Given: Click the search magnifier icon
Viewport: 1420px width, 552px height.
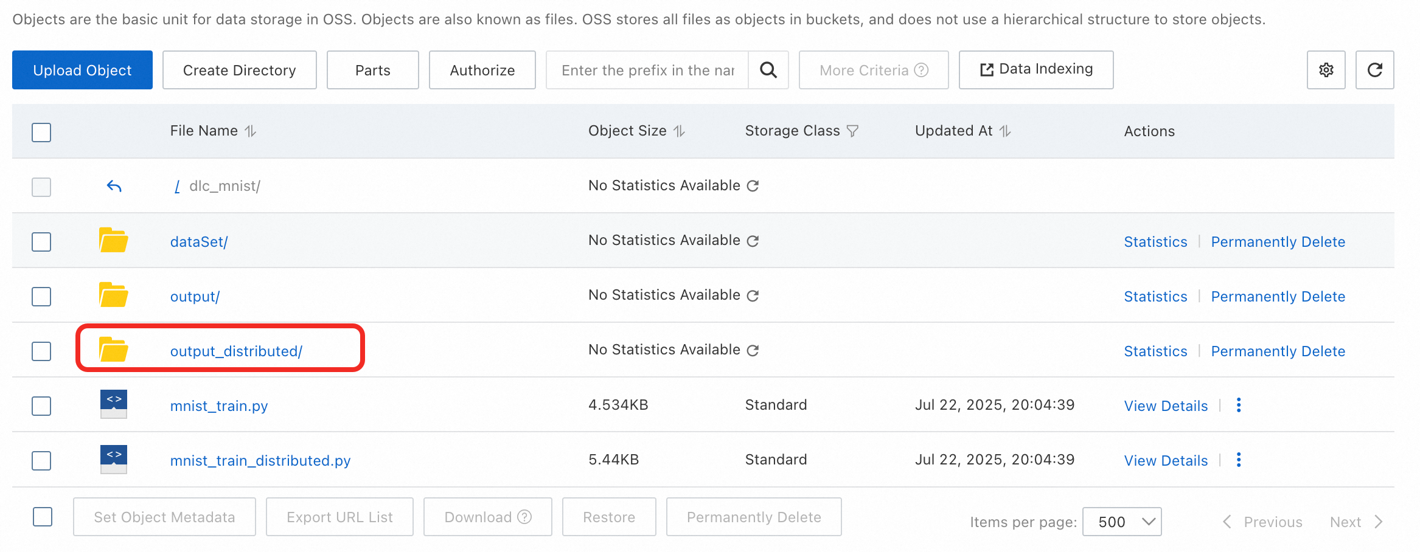Looking at the screenshot, I should 768,70.
